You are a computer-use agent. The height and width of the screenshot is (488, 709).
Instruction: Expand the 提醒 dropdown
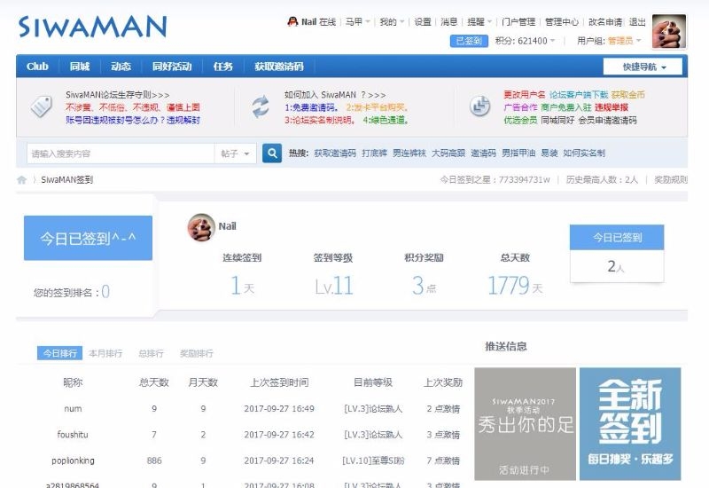point(479,21)
